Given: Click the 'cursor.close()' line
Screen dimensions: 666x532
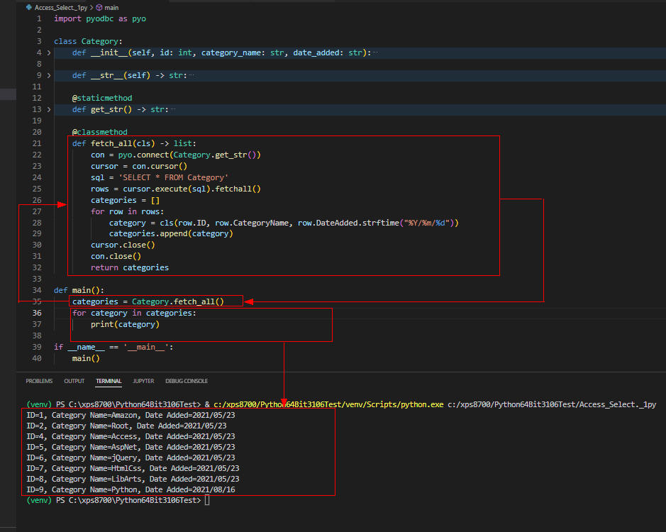Looking at the screenshot, I should pos(123,245).
